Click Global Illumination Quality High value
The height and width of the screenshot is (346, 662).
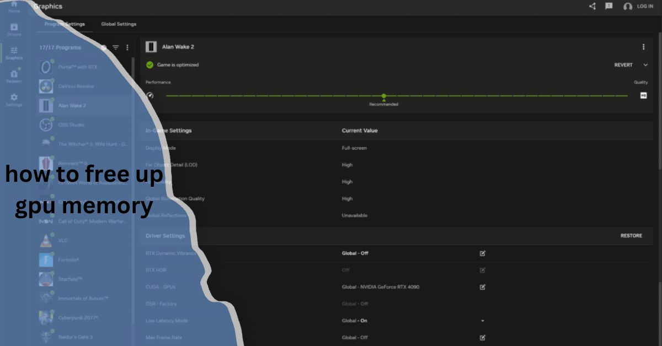(347, 198)
